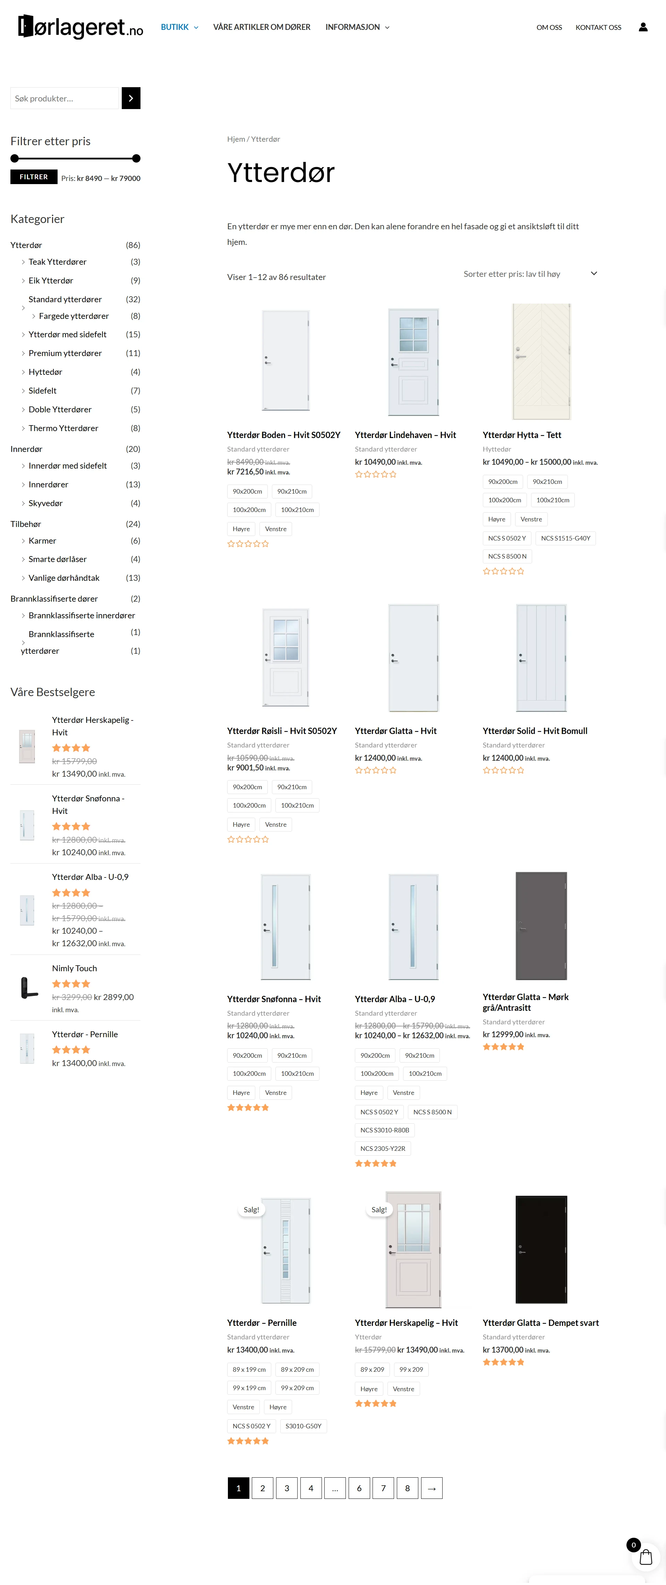666x1585 pixels.
Task: Select NCS S 8500 N color for Ytterdør Hytta
Action: click(x=507, y=556)
